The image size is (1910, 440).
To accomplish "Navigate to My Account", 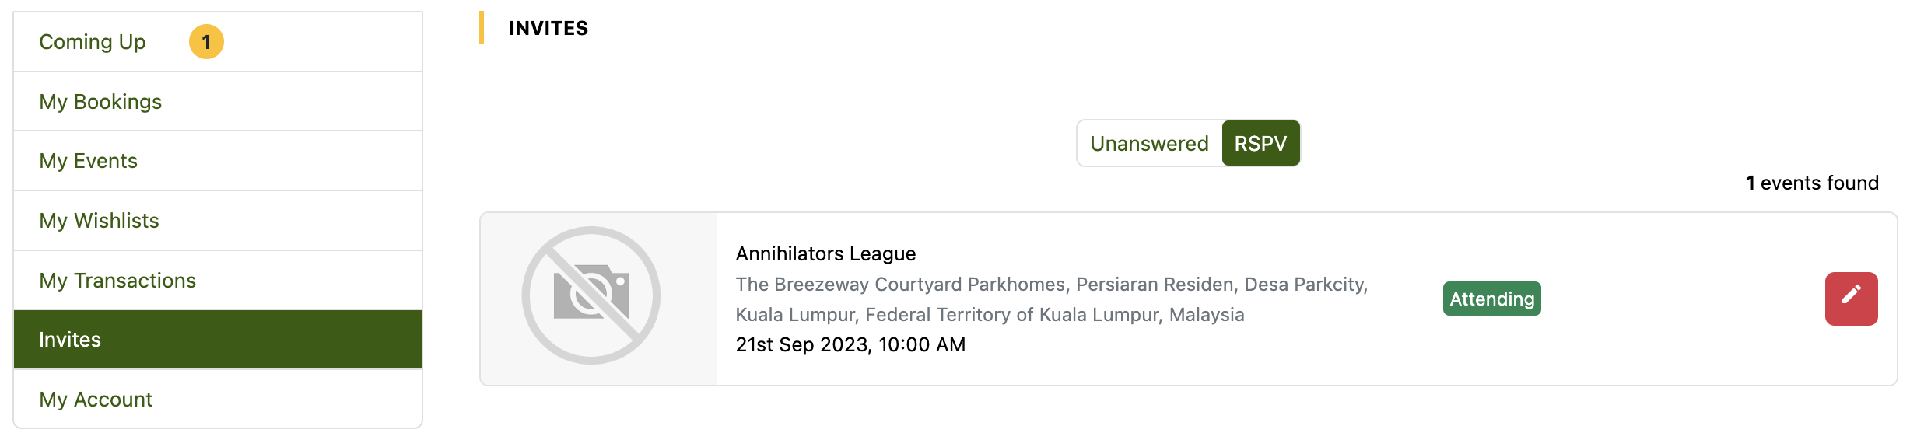I will pos(96,400).
